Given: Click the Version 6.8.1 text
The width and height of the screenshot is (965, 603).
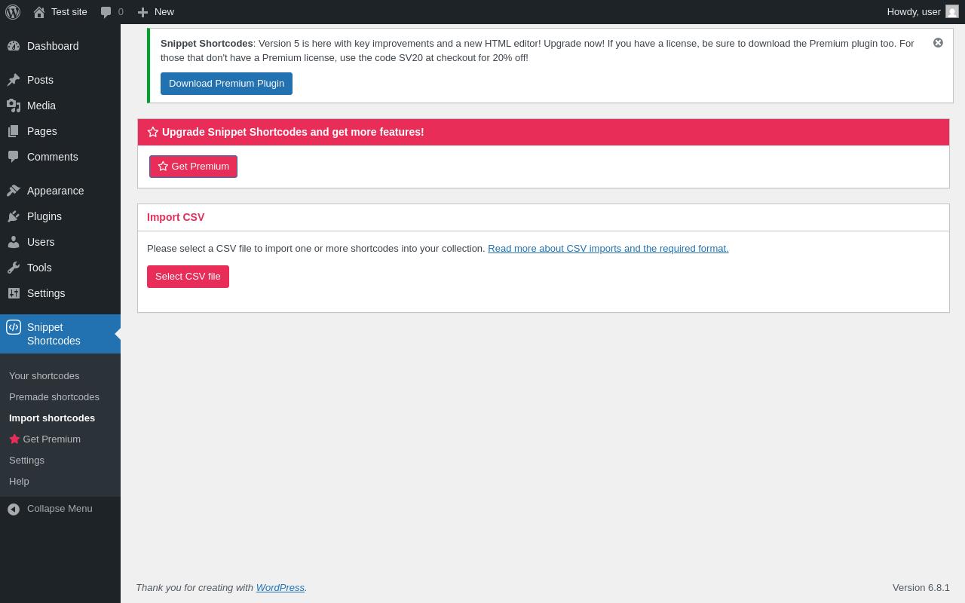Looking at the screenshot, I should [921, 588].
